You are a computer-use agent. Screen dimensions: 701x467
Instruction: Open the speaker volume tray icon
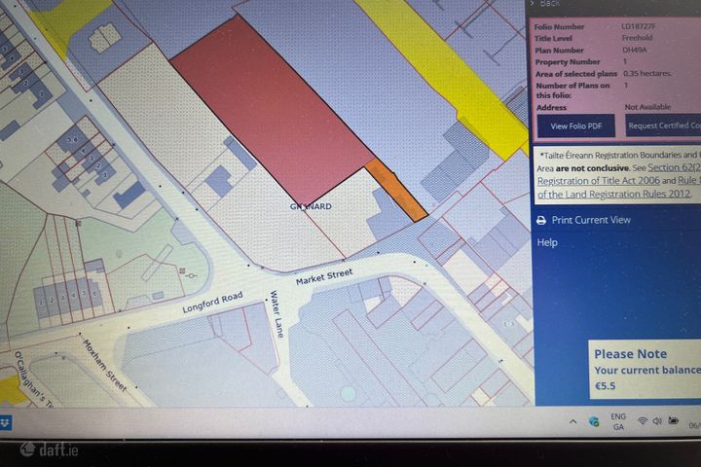pos(657,421)
